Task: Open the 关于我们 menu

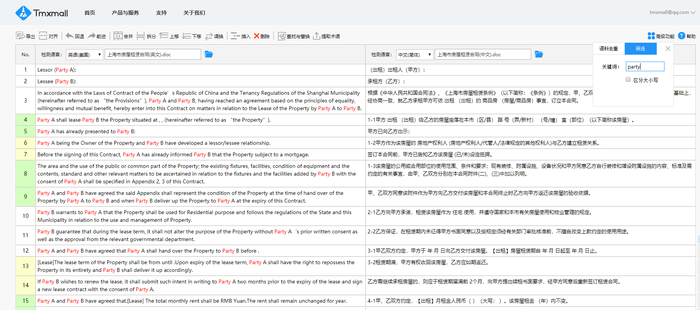Action: tap(194, 13)
